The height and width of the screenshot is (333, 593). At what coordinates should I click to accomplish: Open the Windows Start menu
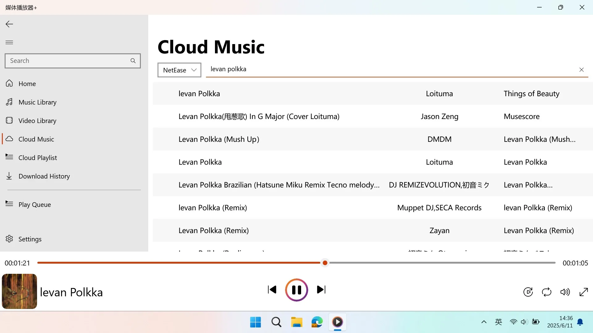(255, 322)
